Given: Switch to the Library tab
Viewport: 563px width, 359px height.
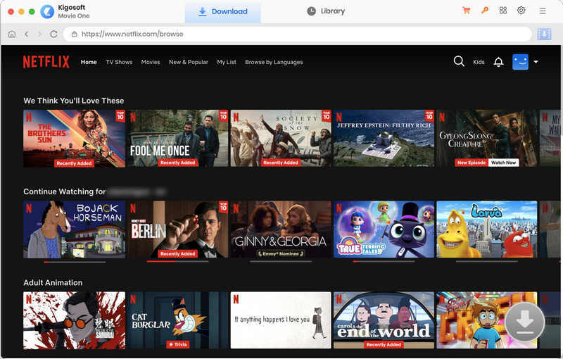Looking at the screenshot, I should 326,11.
